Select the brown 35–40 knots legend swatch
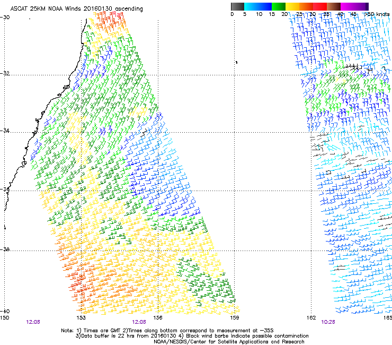Screen dimensions: 392x345 334,6
